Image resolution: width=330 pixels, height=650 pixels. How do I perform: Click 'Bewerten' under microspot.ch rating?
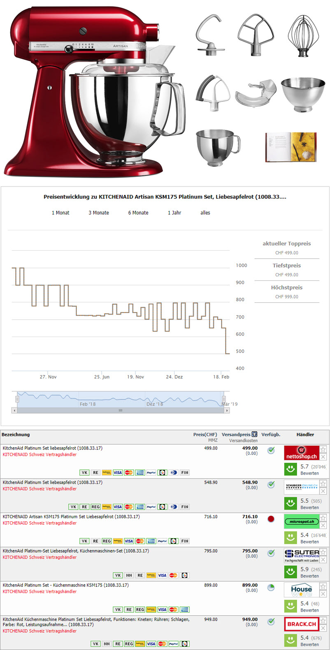309,542
